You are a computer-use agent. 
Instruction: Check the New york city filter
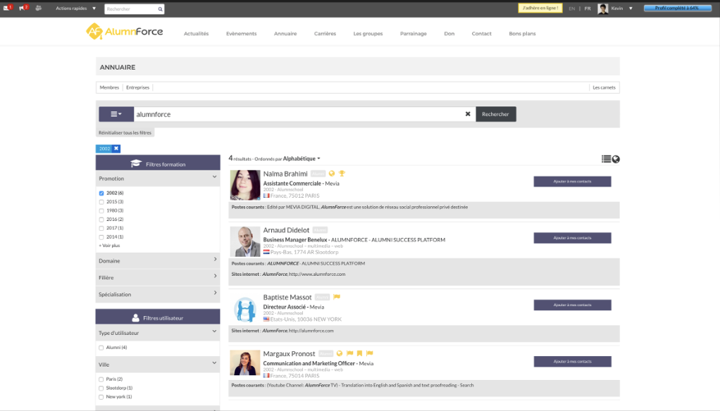101,397
